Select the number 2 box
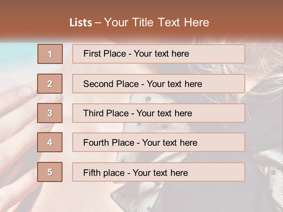The width and height of the screenshot is (283, 212). point(50,84)
